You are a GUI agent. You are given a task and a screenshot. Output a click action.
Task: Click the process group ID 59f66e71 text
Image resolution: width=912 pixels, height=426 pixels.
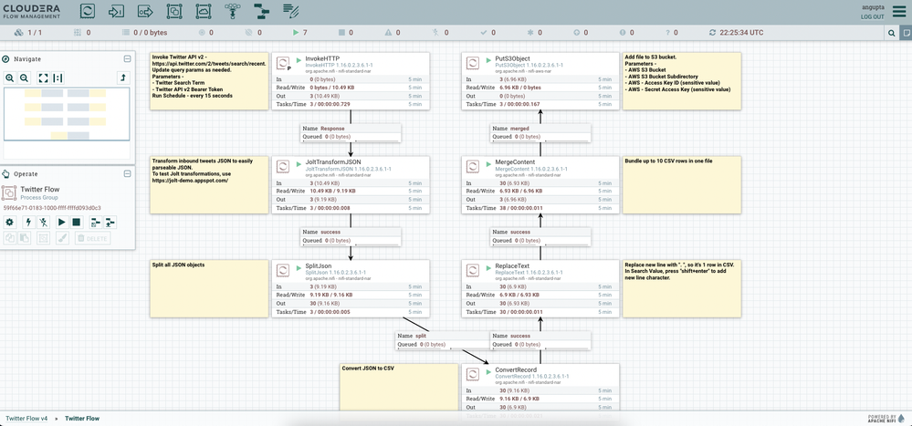(x=52, y=207)
